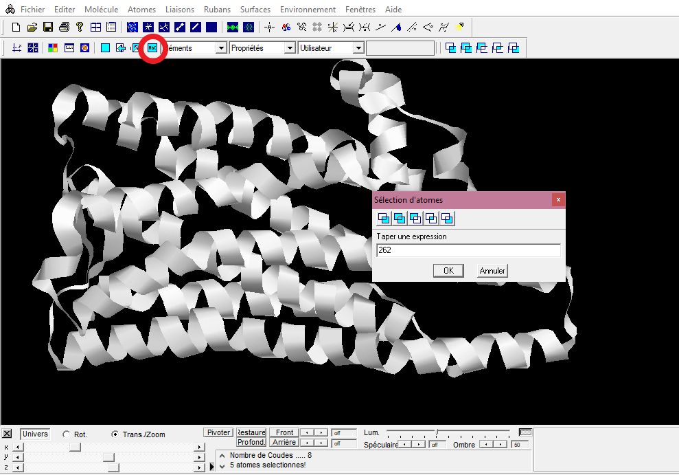The image size is (679, 475).
Task: Click the Annuler button
Action: click(492, 271)
